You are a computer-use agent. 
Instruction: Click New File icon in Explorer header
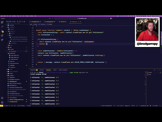(x=18, y=22)
